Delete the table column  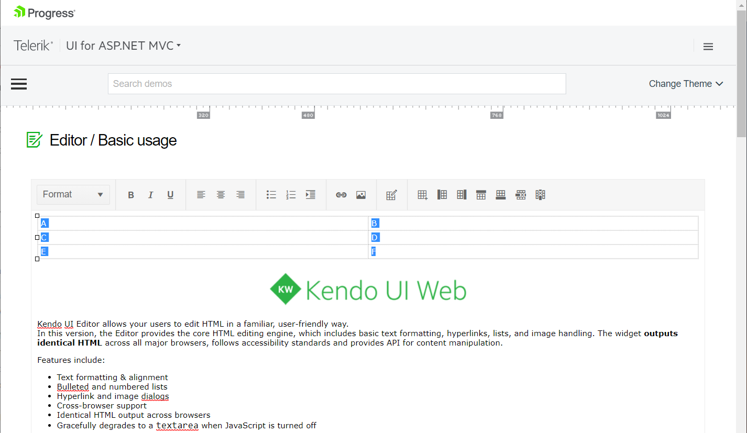click(541, 195)
